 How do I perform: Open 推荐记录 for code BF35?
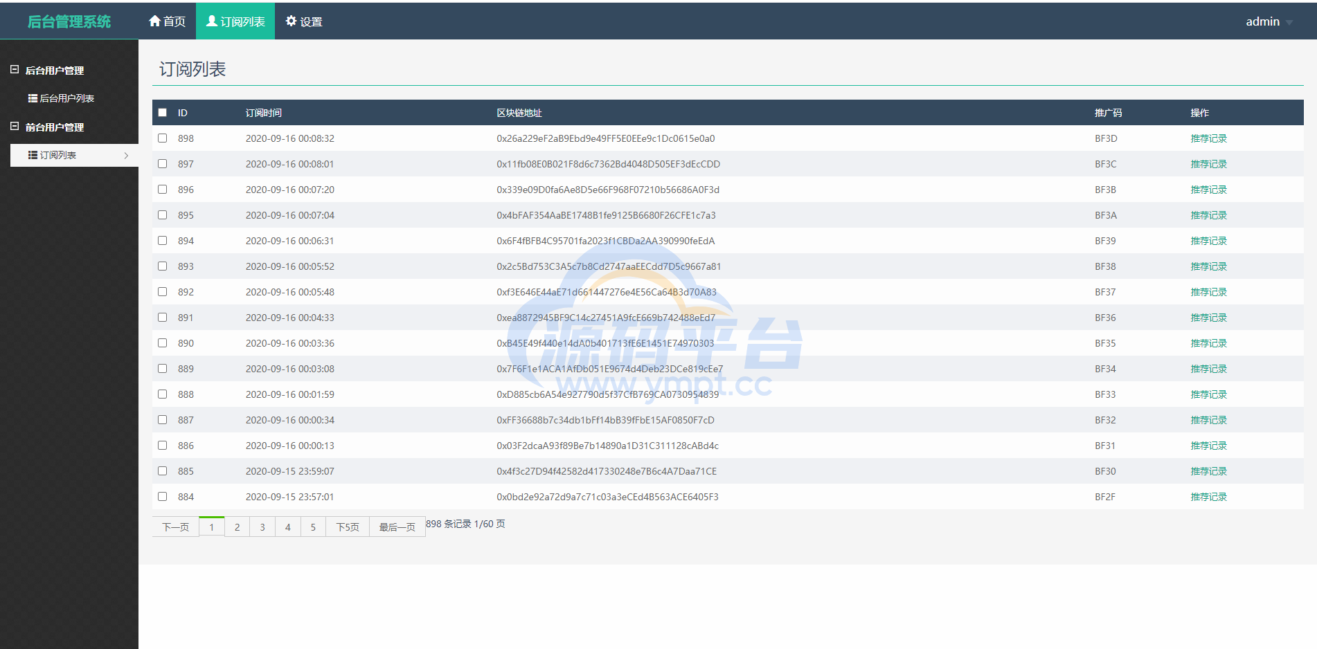click(x=1208, y=343)
